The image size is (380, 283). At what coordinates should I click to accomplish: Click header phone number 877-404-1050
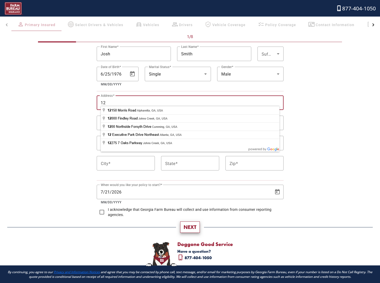pos(359,9)
